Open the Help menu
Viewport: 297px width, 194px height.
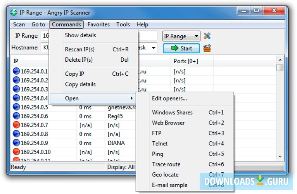pos(142,24)
